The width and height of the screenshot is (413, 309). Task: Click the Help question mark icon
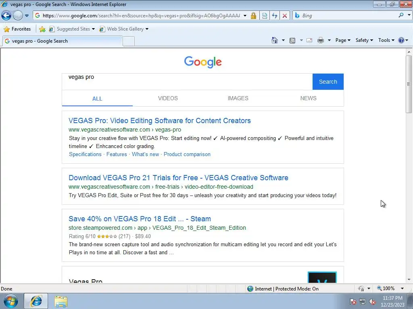pos(401,40)
